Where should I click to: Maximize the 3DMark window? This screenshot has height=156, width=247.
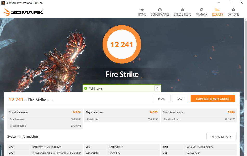tap(230, 3)
